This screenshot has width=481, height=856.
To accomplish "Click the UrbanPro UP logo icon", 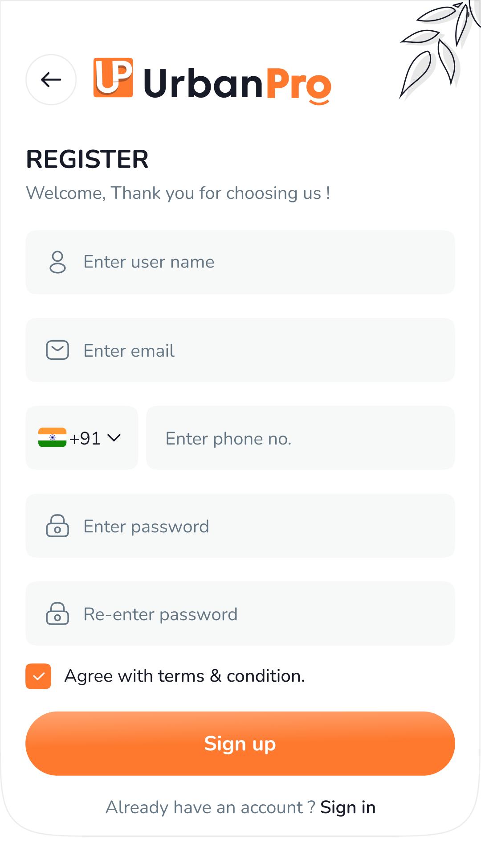I will (x=113, y=78).
